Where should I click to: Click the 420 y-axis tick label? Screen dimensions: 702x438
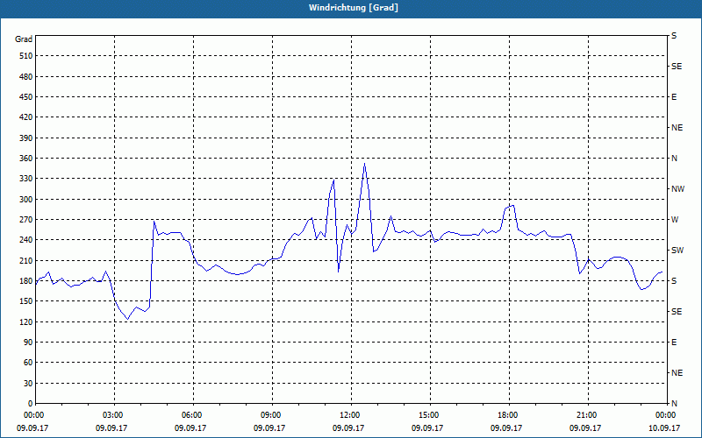pos(26,117)
